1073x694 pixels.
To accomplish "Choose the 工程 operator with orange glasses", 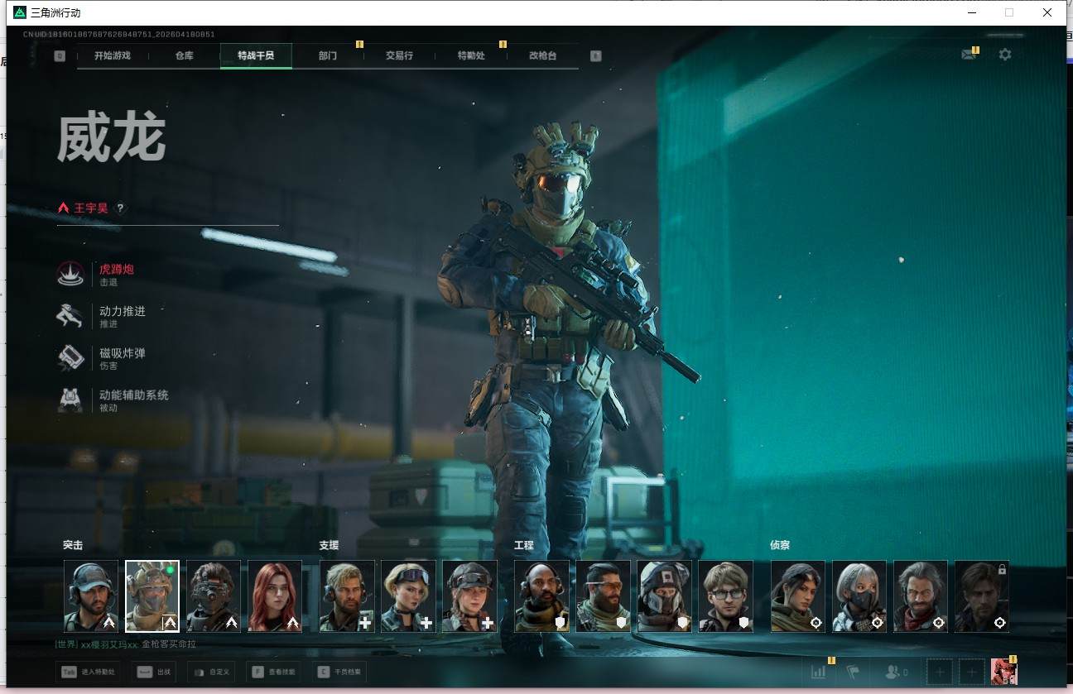I will (603, 596).
